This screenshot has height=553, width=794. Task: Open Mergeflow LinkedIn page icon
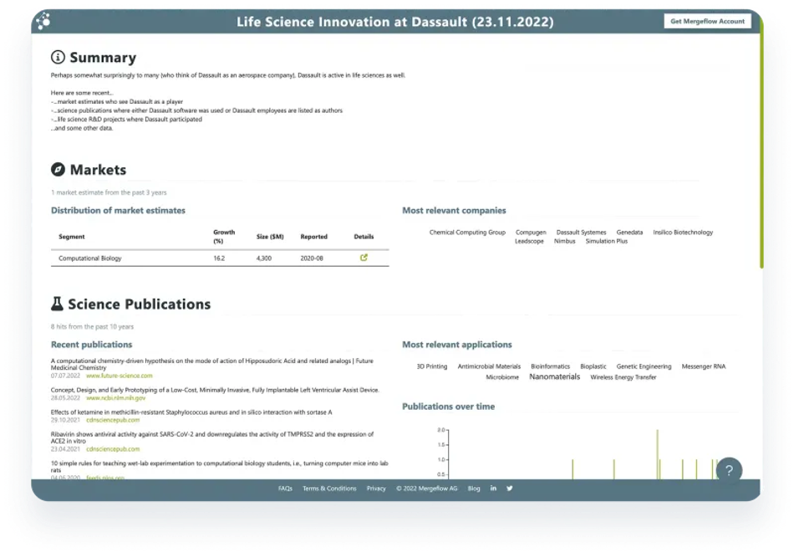[493, 488]
